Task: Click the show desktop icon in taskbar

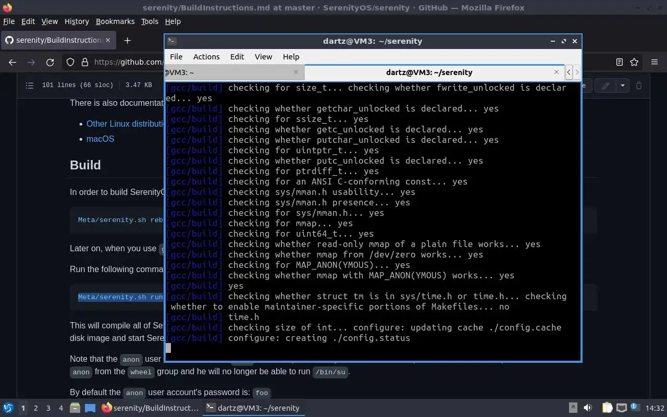Action: [90, 408]
